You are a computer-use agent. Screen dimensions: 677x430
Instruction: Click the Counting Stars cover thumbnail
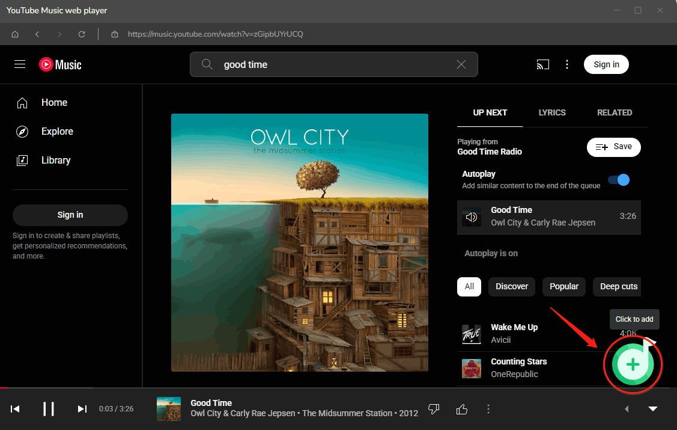[x=472, y=369]
